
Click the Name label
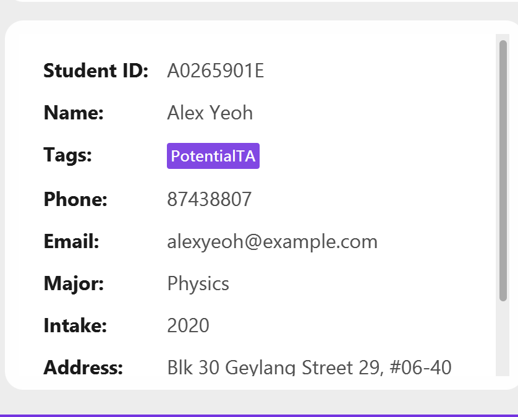pos(74,113)
